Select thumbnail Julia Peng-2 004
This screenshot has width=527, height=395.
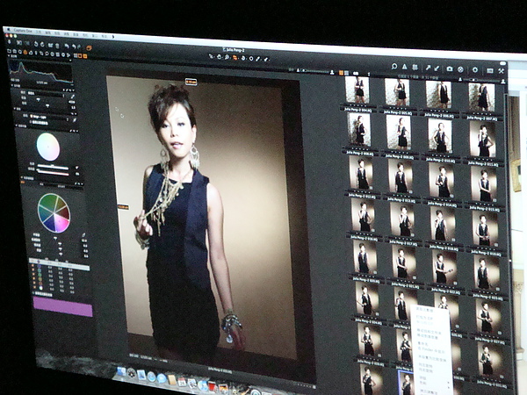[357, 90]
